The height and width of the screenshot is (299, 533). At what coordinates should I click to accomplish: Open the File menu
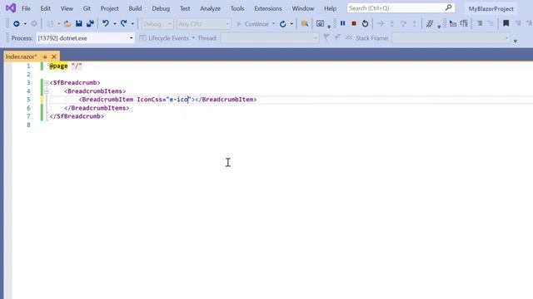point(26,8)
